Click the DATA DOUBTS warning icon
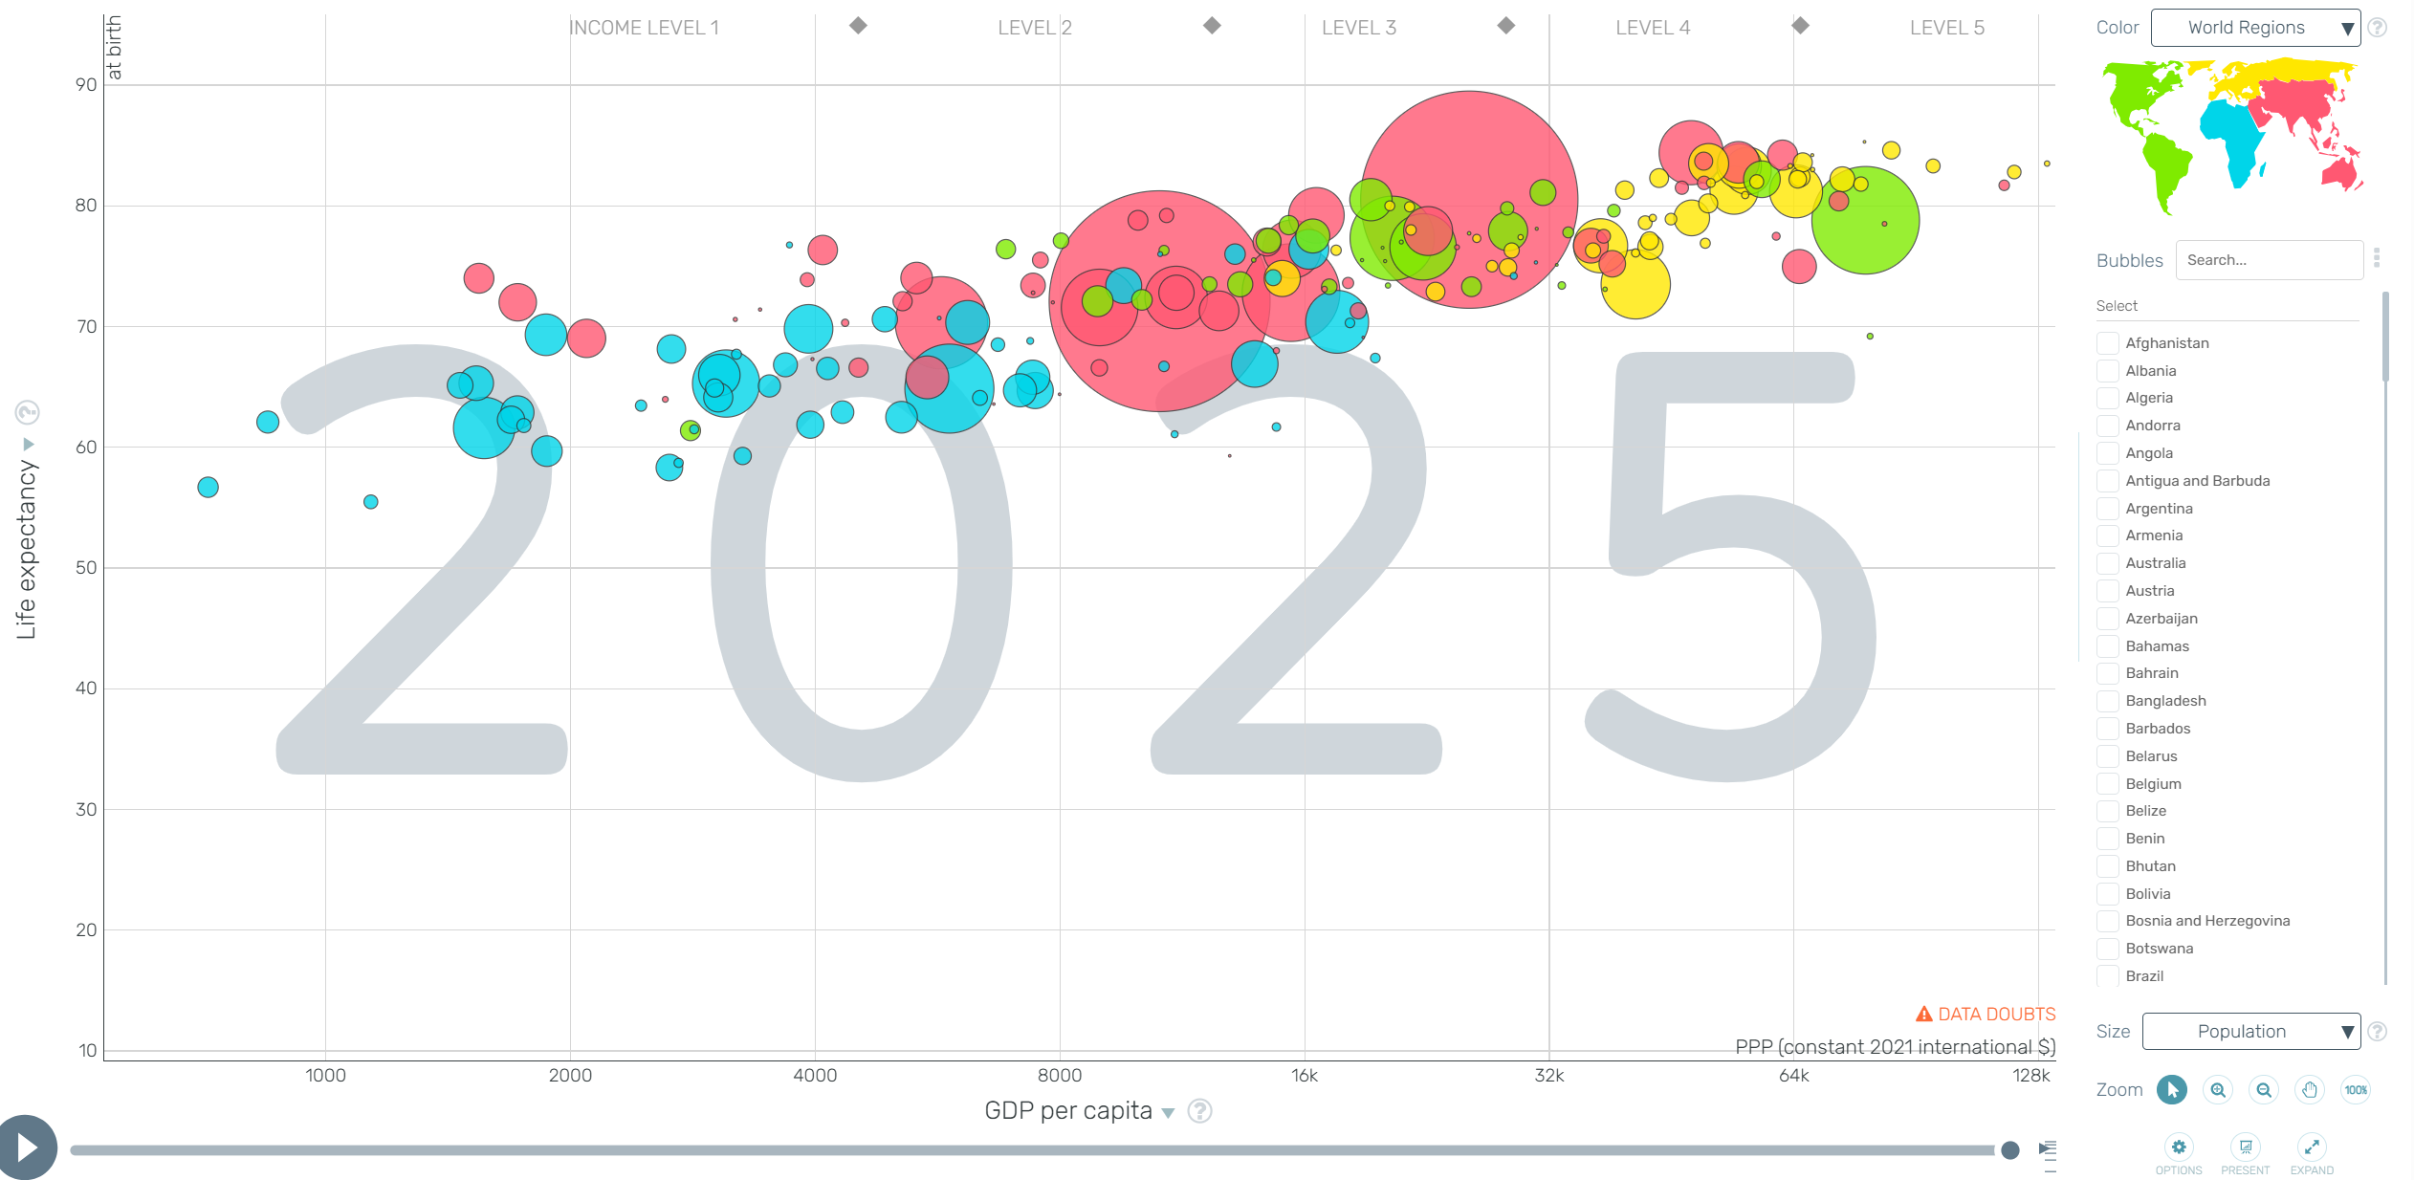The width and height of the screenshot is (2414, 1180). [1924, 1014]
